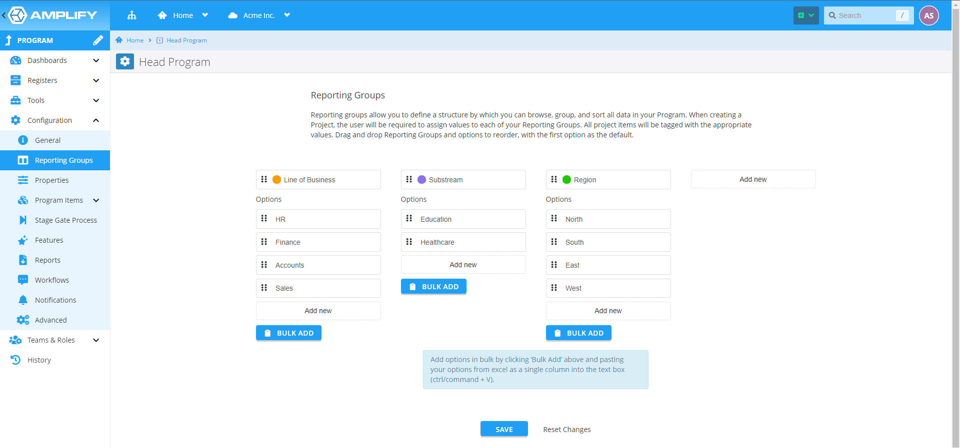Image resolution: width=960 pixels, height=448 pixels.
Task: Click BULK ADD under Region
Action: [578, 333]
